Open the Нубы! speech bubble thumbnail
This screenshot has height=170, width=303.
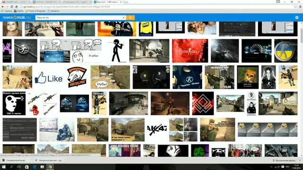tap(110, 77)
